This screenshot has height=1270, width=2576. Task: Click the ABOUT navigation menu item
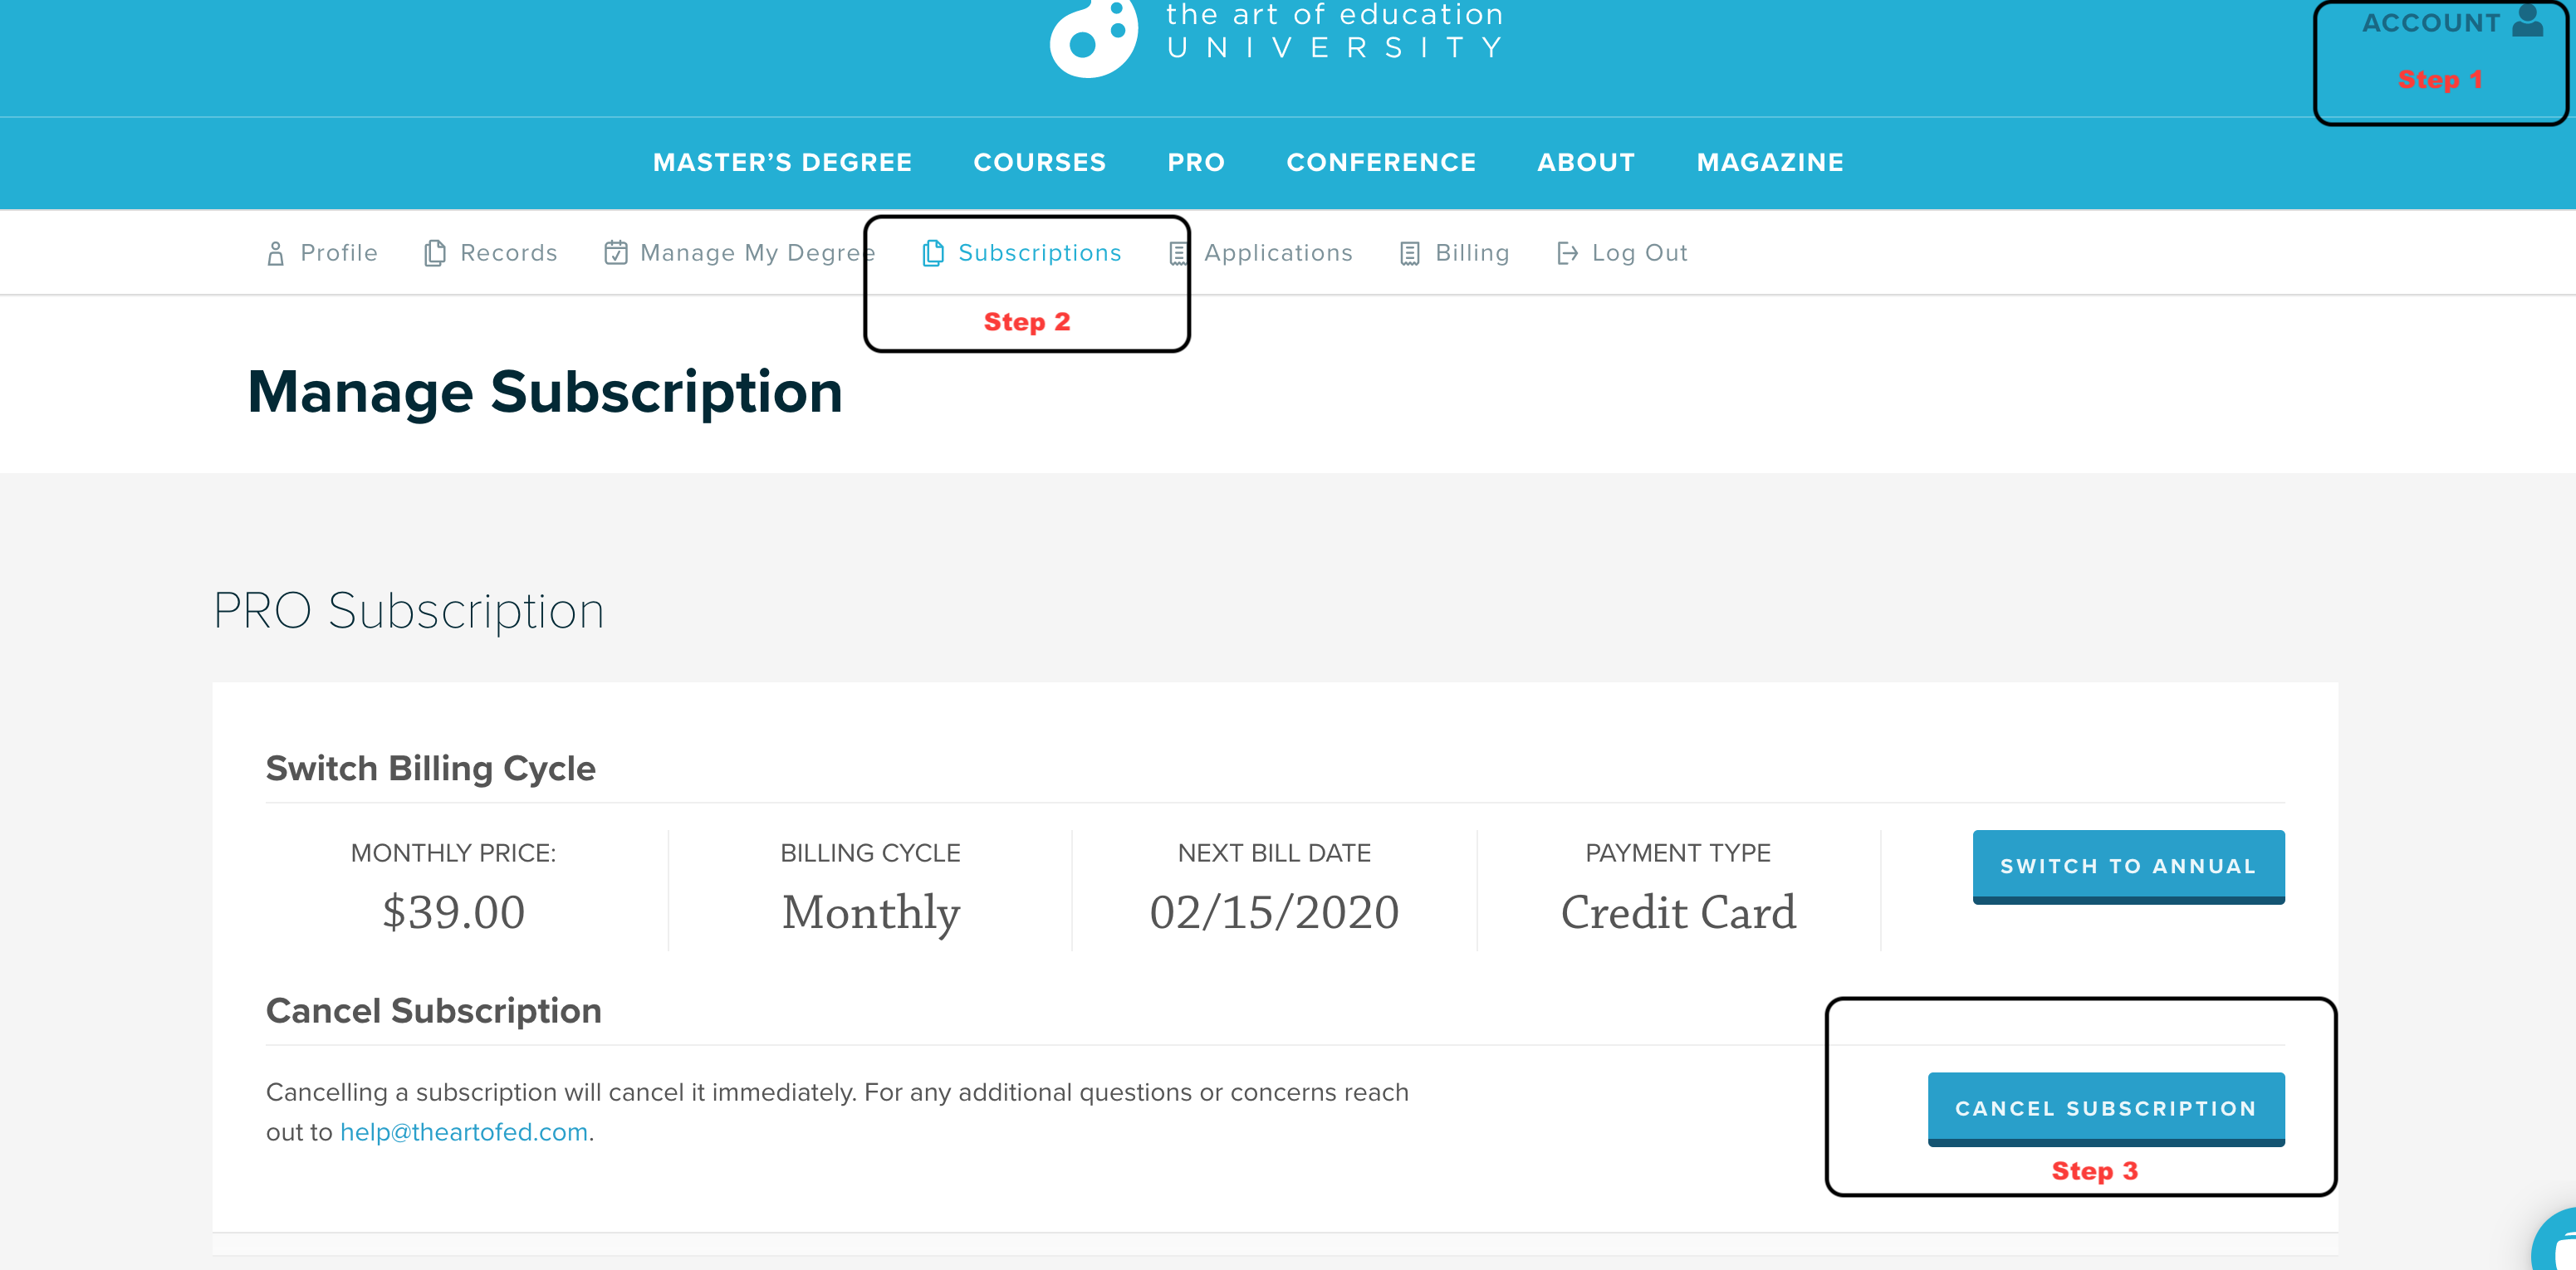[x=1587, y=163]
